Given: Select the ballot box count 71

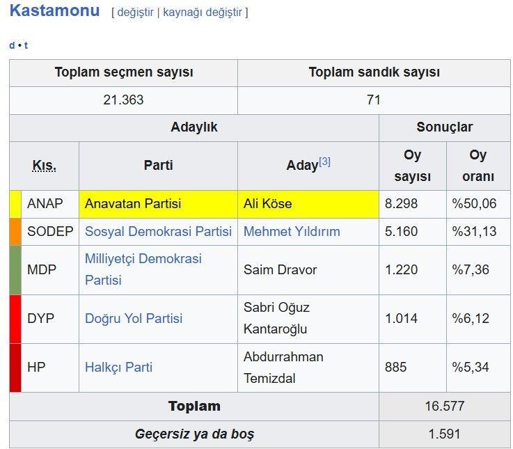Looking at the screenshot, I should [374, 100].
